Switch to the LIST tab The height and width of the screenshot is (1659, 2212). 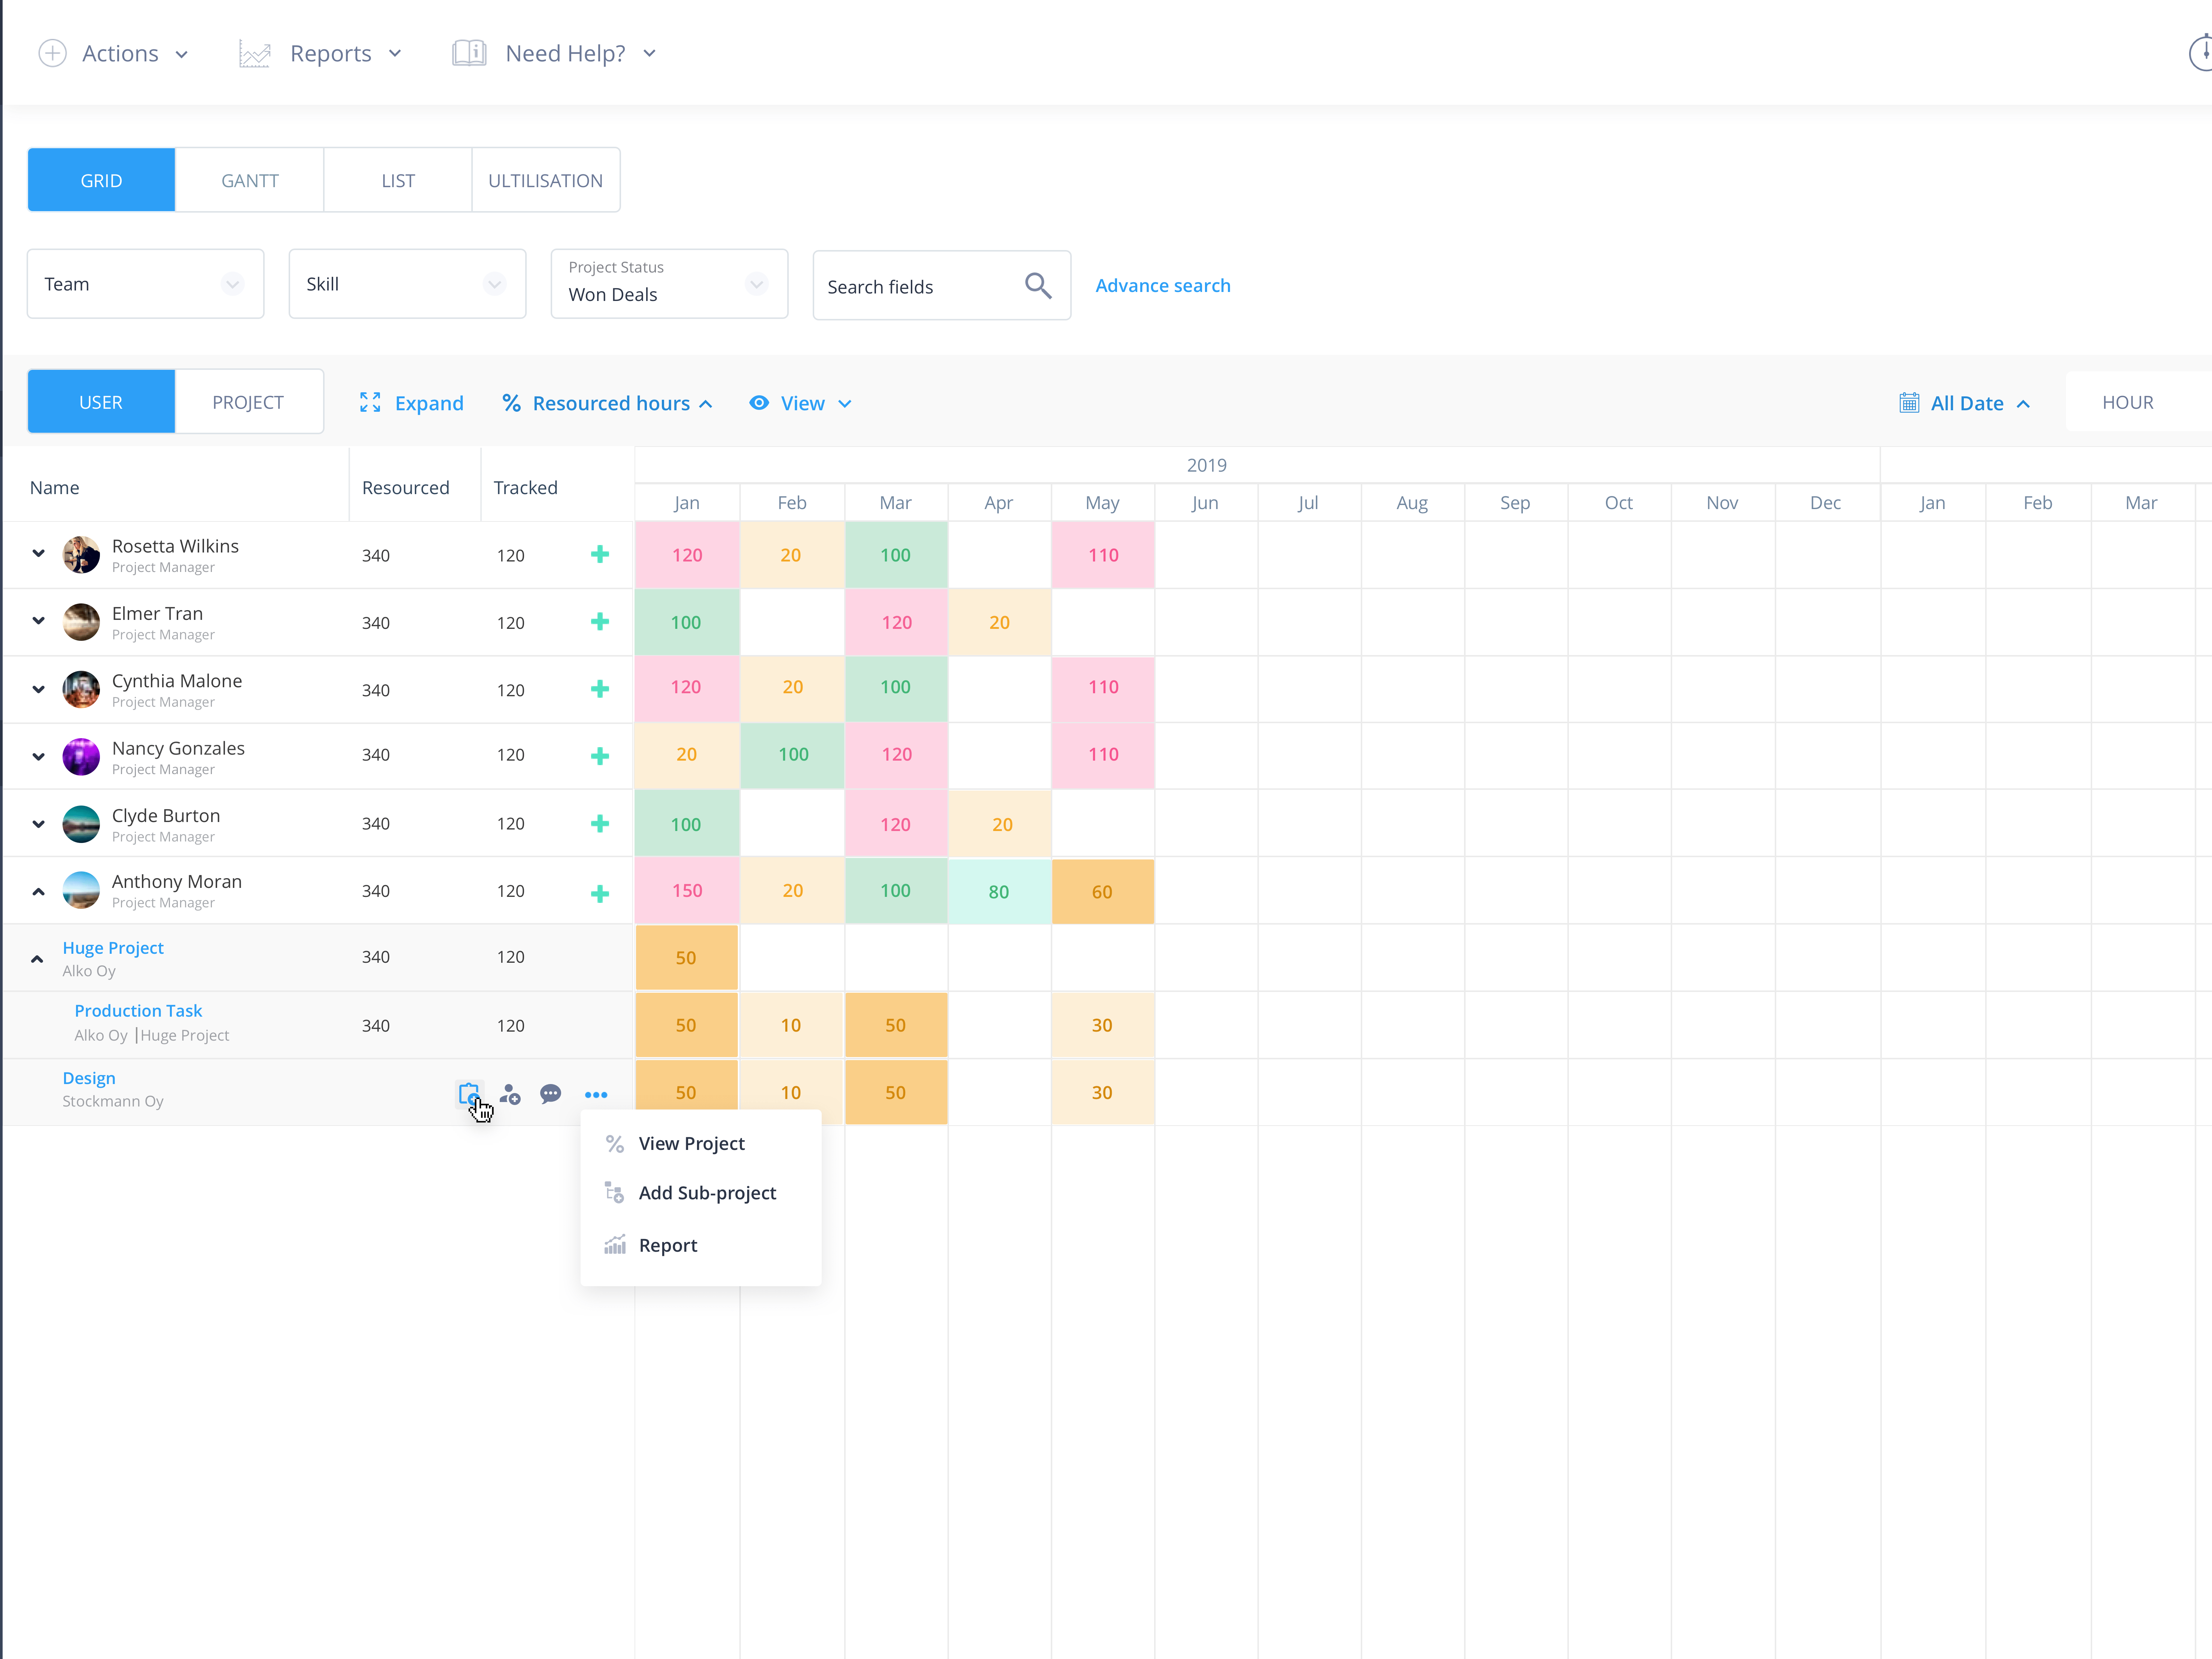click(398, 180)
